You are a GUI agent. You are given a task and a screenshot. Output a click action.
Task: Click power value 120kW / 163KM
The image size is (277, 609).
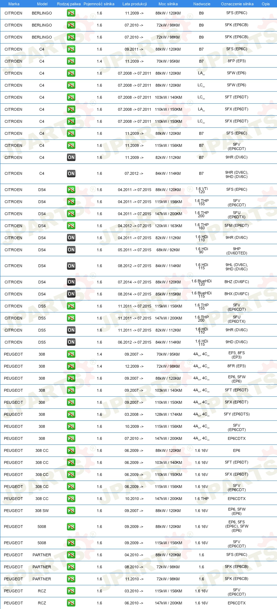coord(168,226)
